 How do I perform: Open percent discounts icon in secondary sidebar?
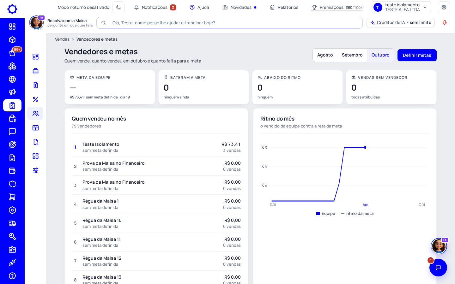(35, 99)
